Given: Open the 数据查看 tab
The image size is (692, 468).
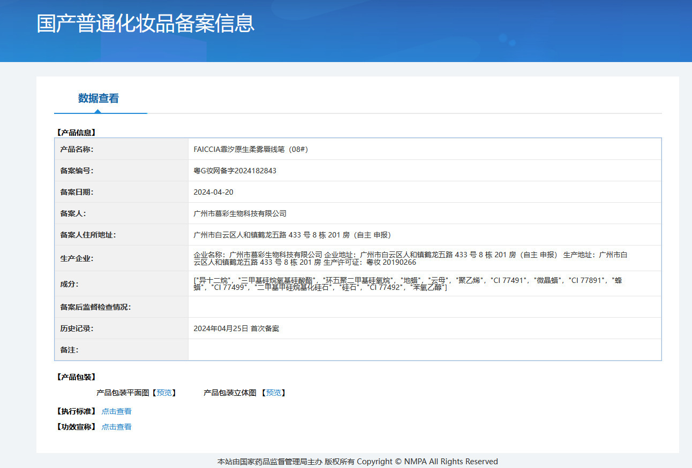Looking at the screenshot, I should click(x=99, y=98).
